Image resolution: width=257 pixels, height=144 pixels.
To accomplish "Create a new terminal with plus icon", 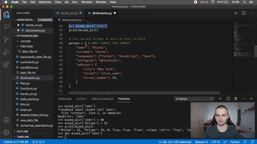I will 220,99.
